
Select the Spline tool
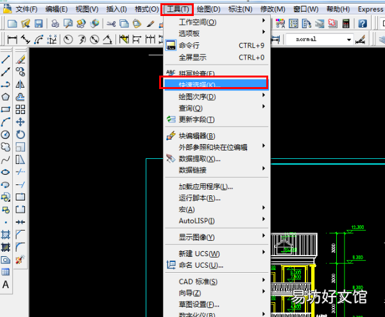pos(5,159)
